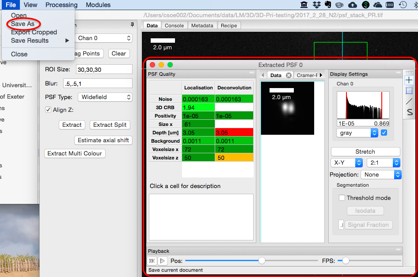418x277 pixels.
Task: Uncheck the checkbox beside the gray colormap
Action: tap(384, 133)
